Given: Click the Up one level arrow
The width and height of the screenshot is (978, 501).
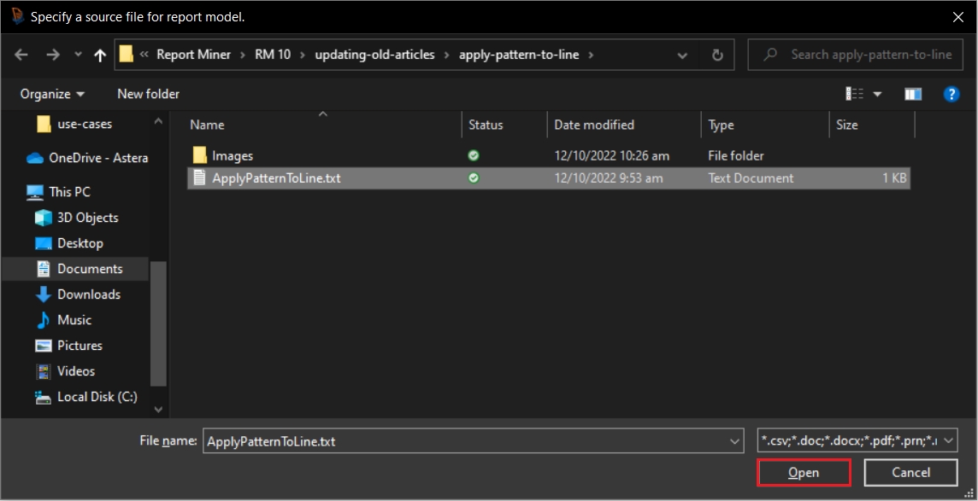Looking at the screenshot, I should tap(100, 55).
